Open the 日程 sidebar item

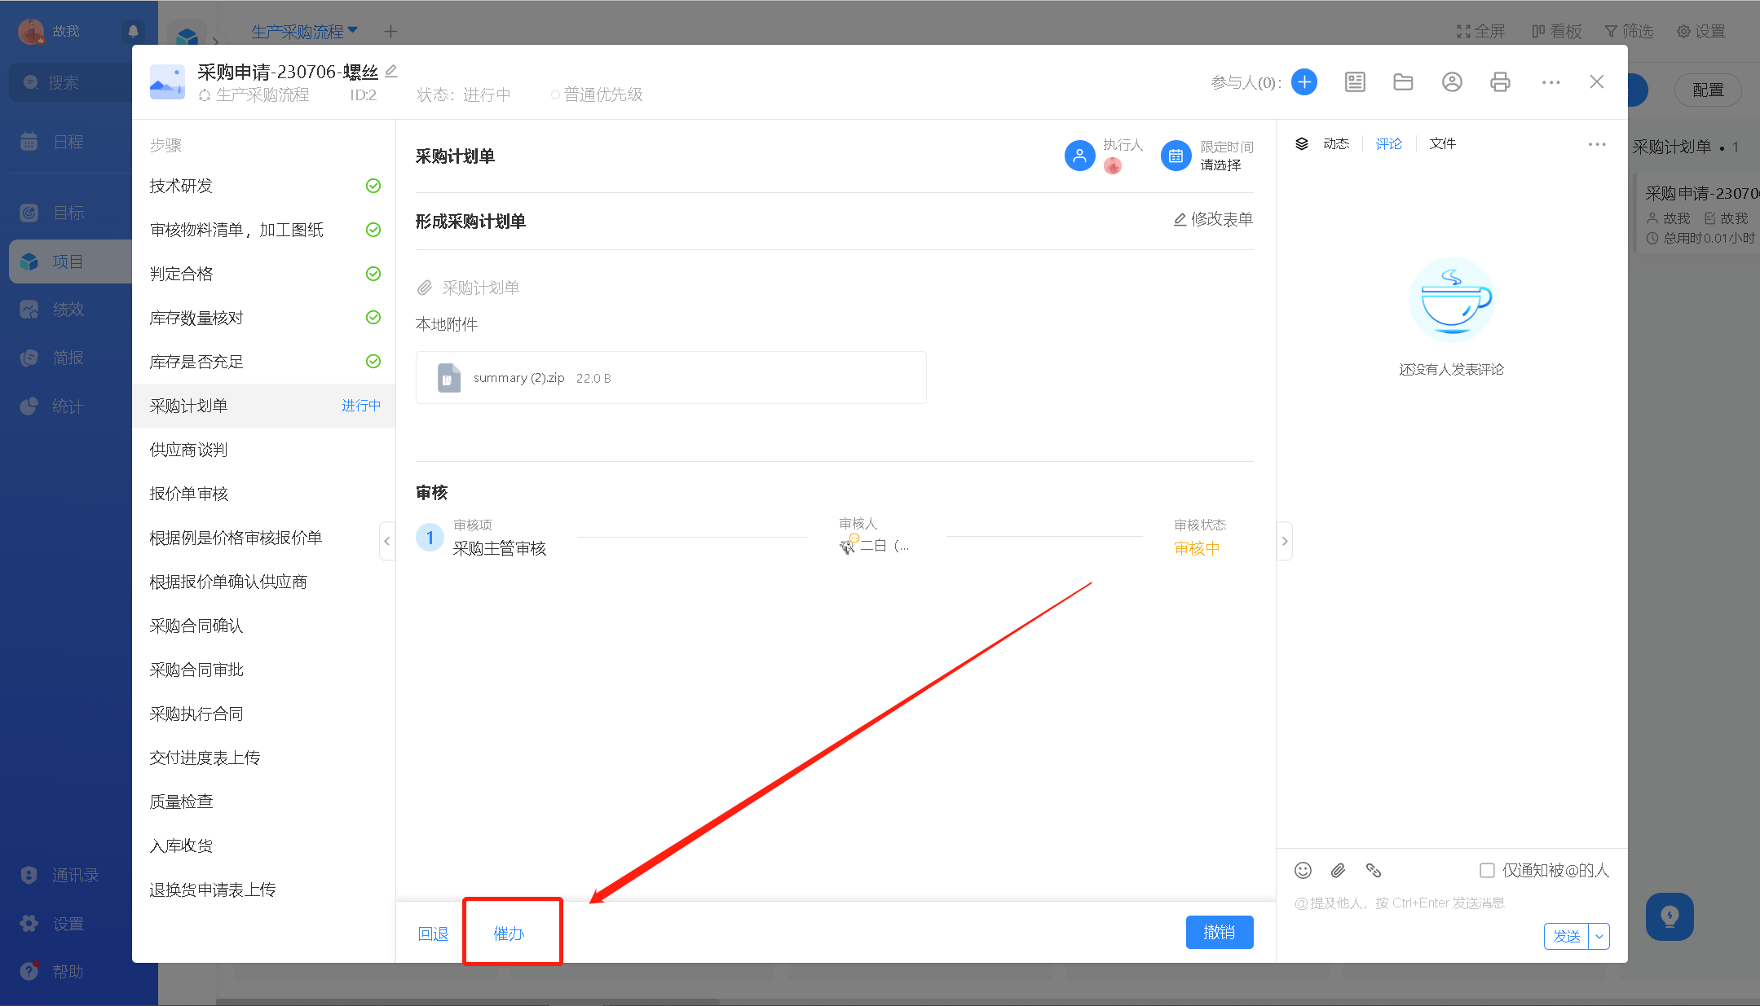(67, 142)
